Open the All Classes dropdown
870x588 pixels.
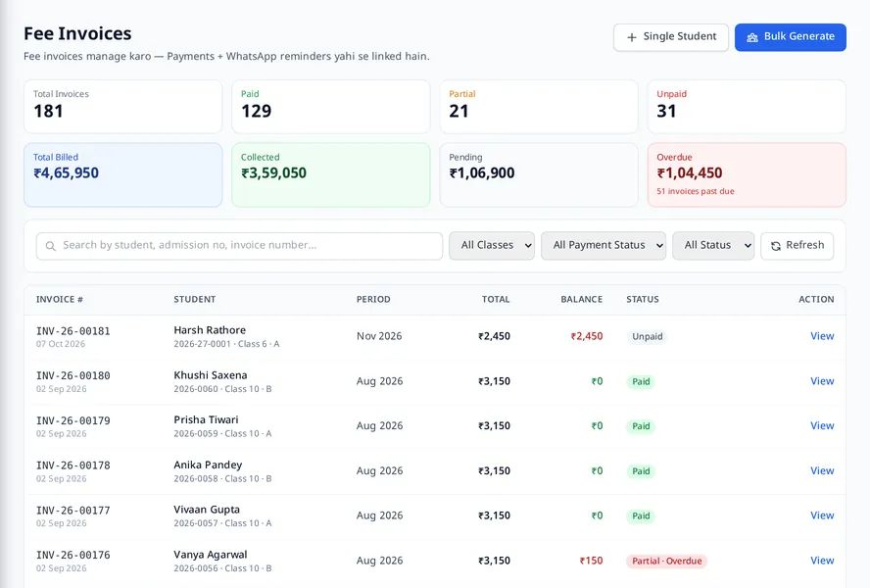492,245
